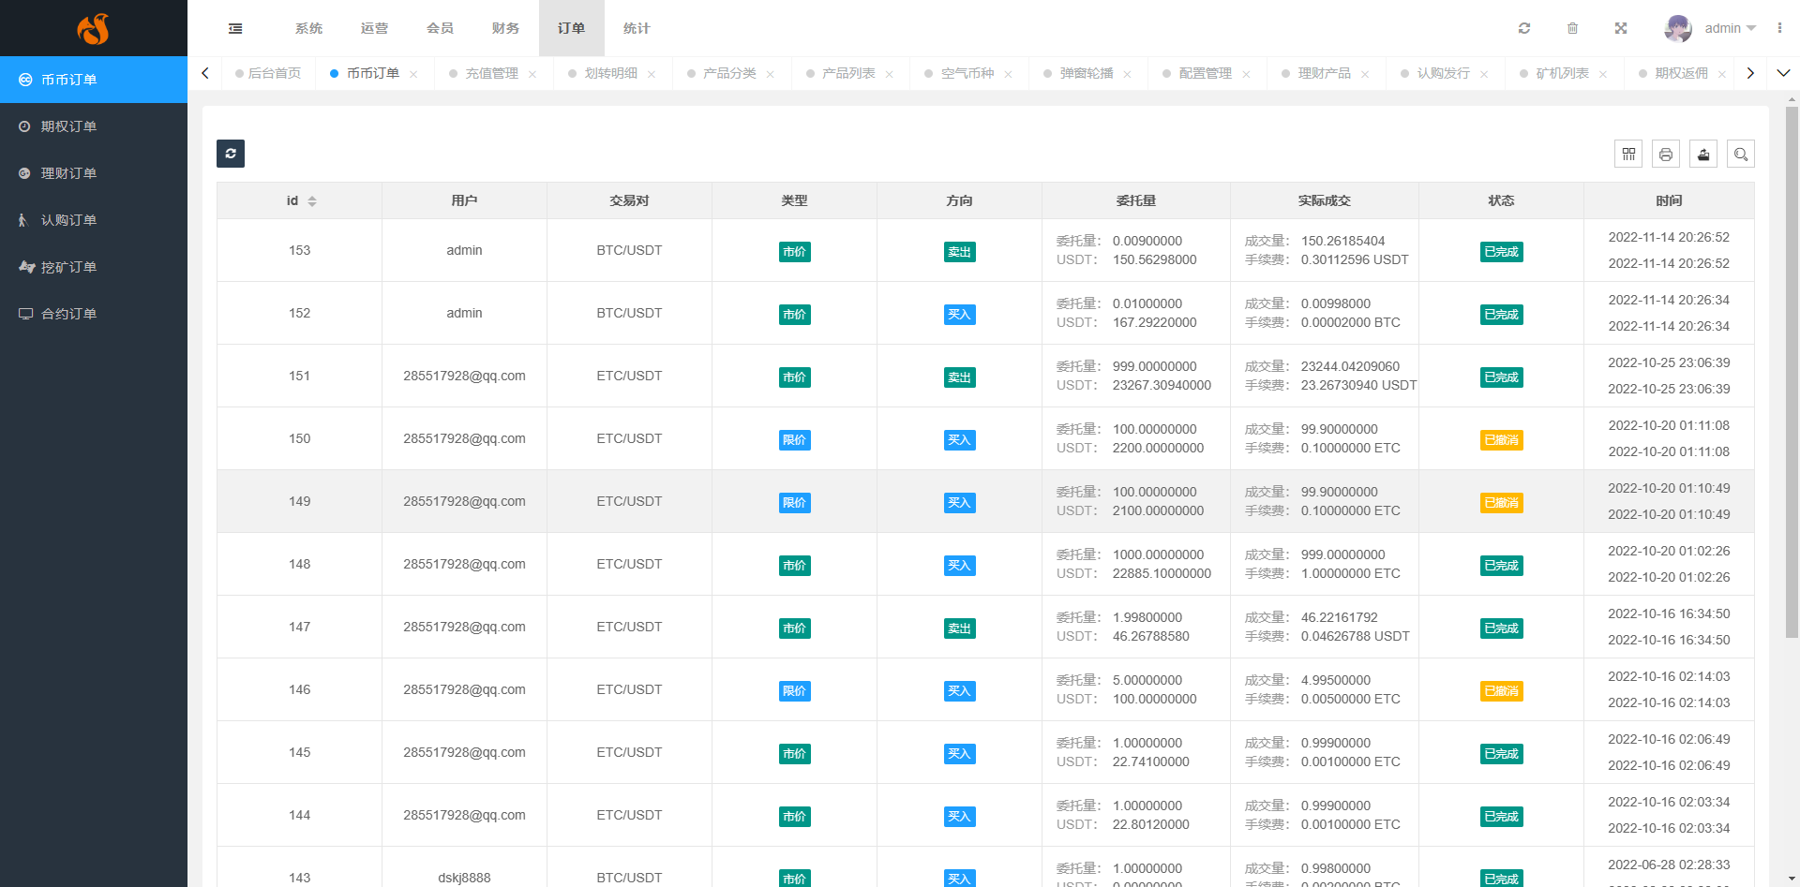Open the admin user dropdown
The image size is (1800, 887).
[1730, 28]
